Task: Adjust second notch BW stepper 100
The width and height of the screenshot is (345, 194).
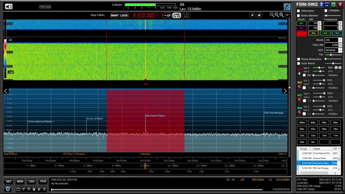Action: coord(319,28)
